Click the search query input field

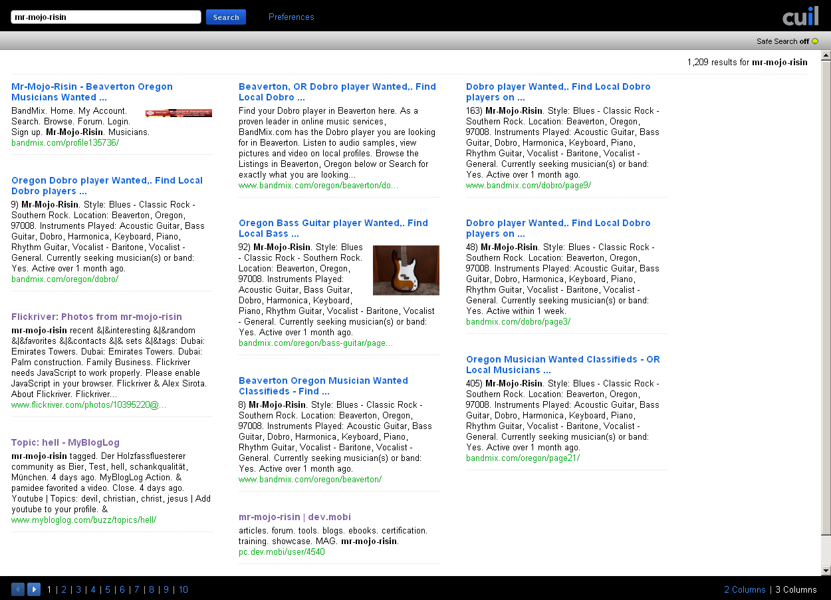point(106,17)
